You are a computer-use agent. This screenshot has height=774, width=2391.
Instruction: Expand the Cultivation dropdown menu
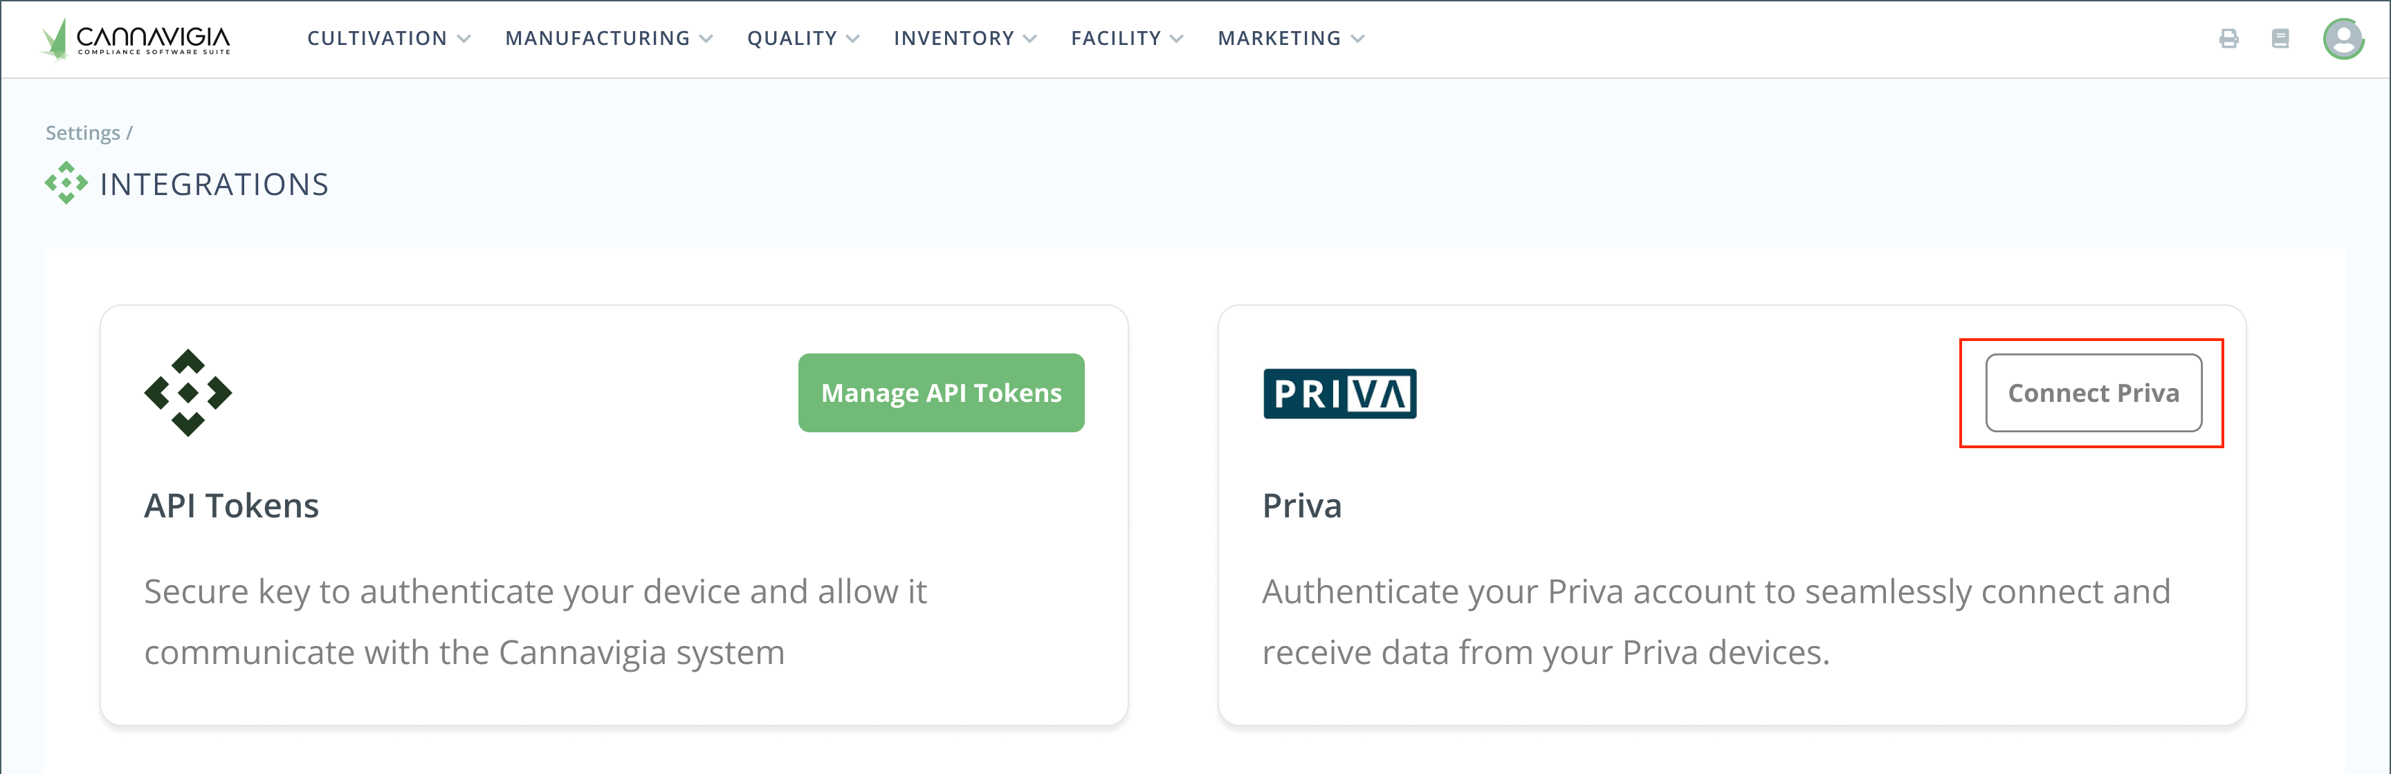(389, 39)
